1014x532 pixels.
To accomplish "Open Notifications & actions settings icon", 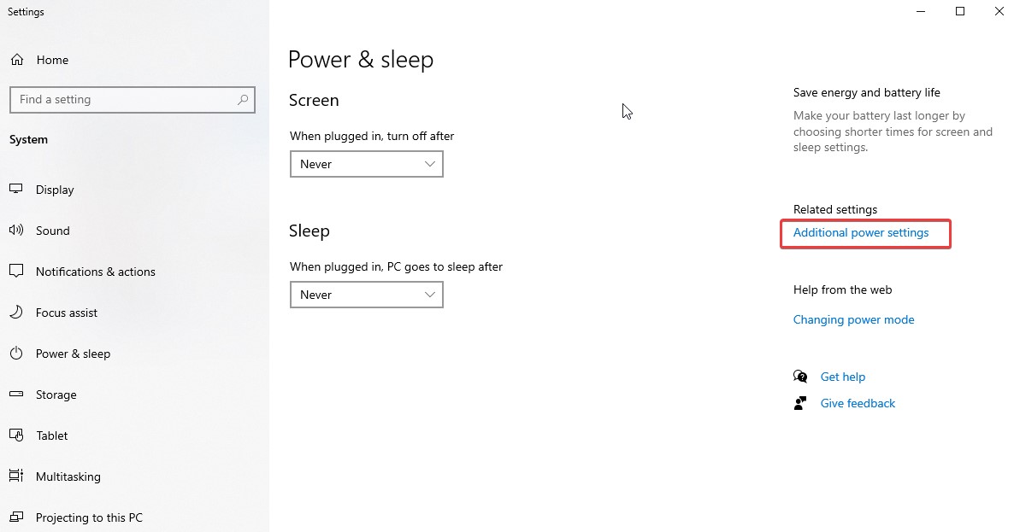I will [x=17, y=271].
